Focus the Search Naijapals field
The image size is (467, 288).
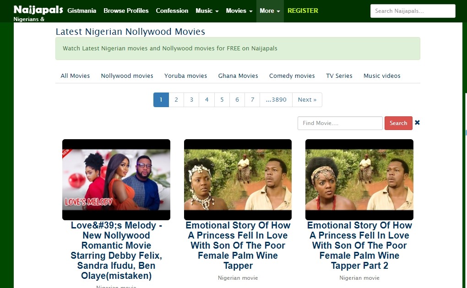click(x=413, y=11)
